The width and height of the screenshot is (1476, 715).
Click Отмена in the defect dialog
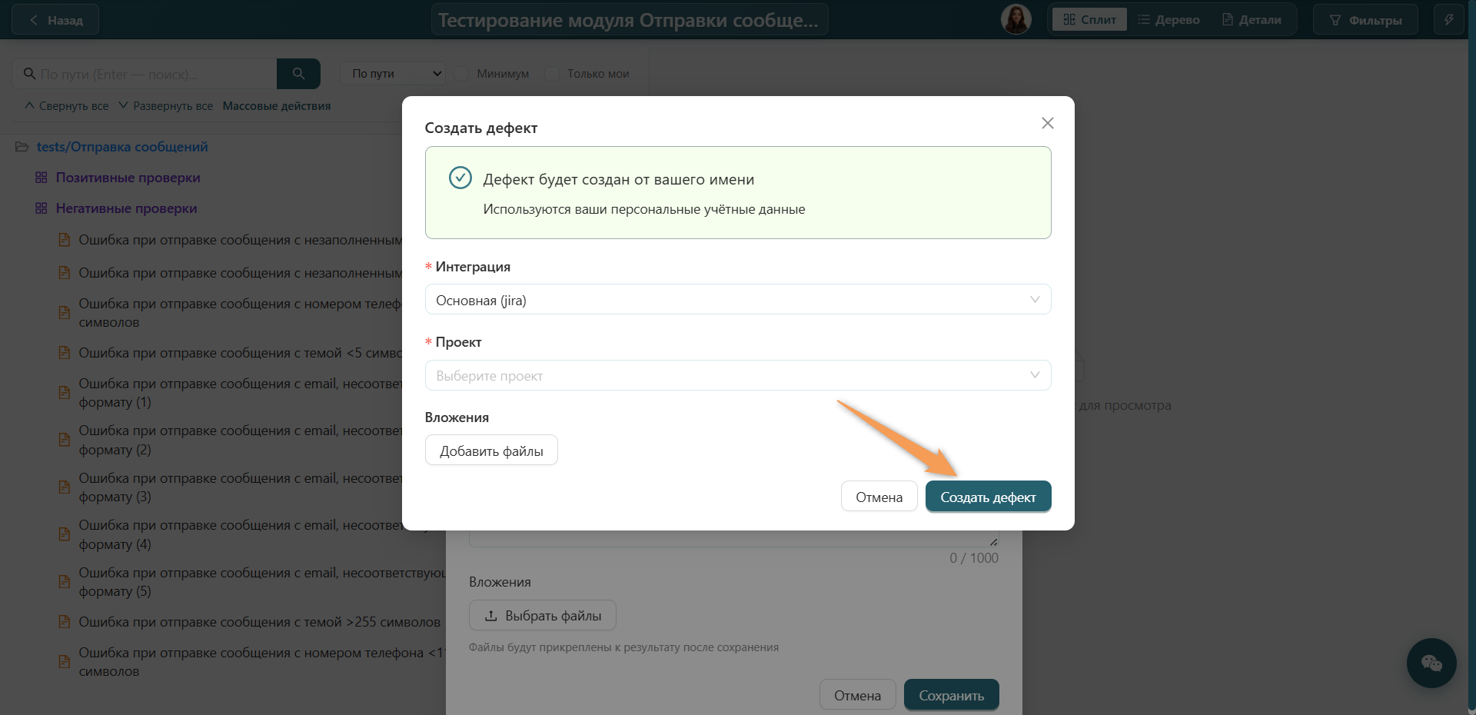click(x=879, y=497)
